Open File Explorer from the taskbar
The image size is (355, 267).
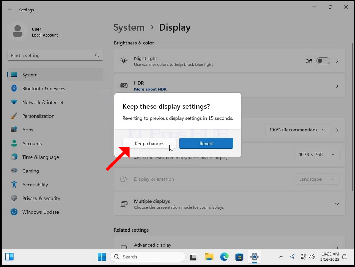pos(209,257)
